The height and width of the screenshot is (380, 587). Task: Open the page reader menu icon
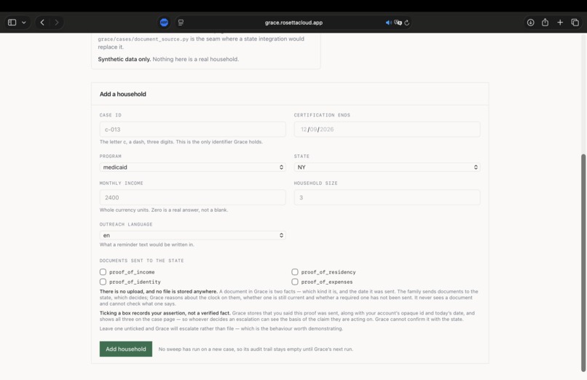(x=181, y=23)
